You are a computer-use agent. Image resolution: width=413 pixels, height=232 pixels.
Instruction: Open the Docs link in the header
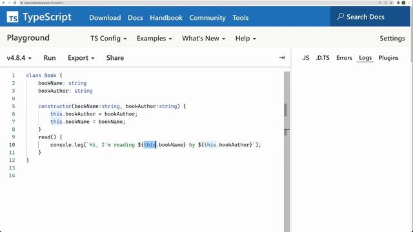pos(136,17)
